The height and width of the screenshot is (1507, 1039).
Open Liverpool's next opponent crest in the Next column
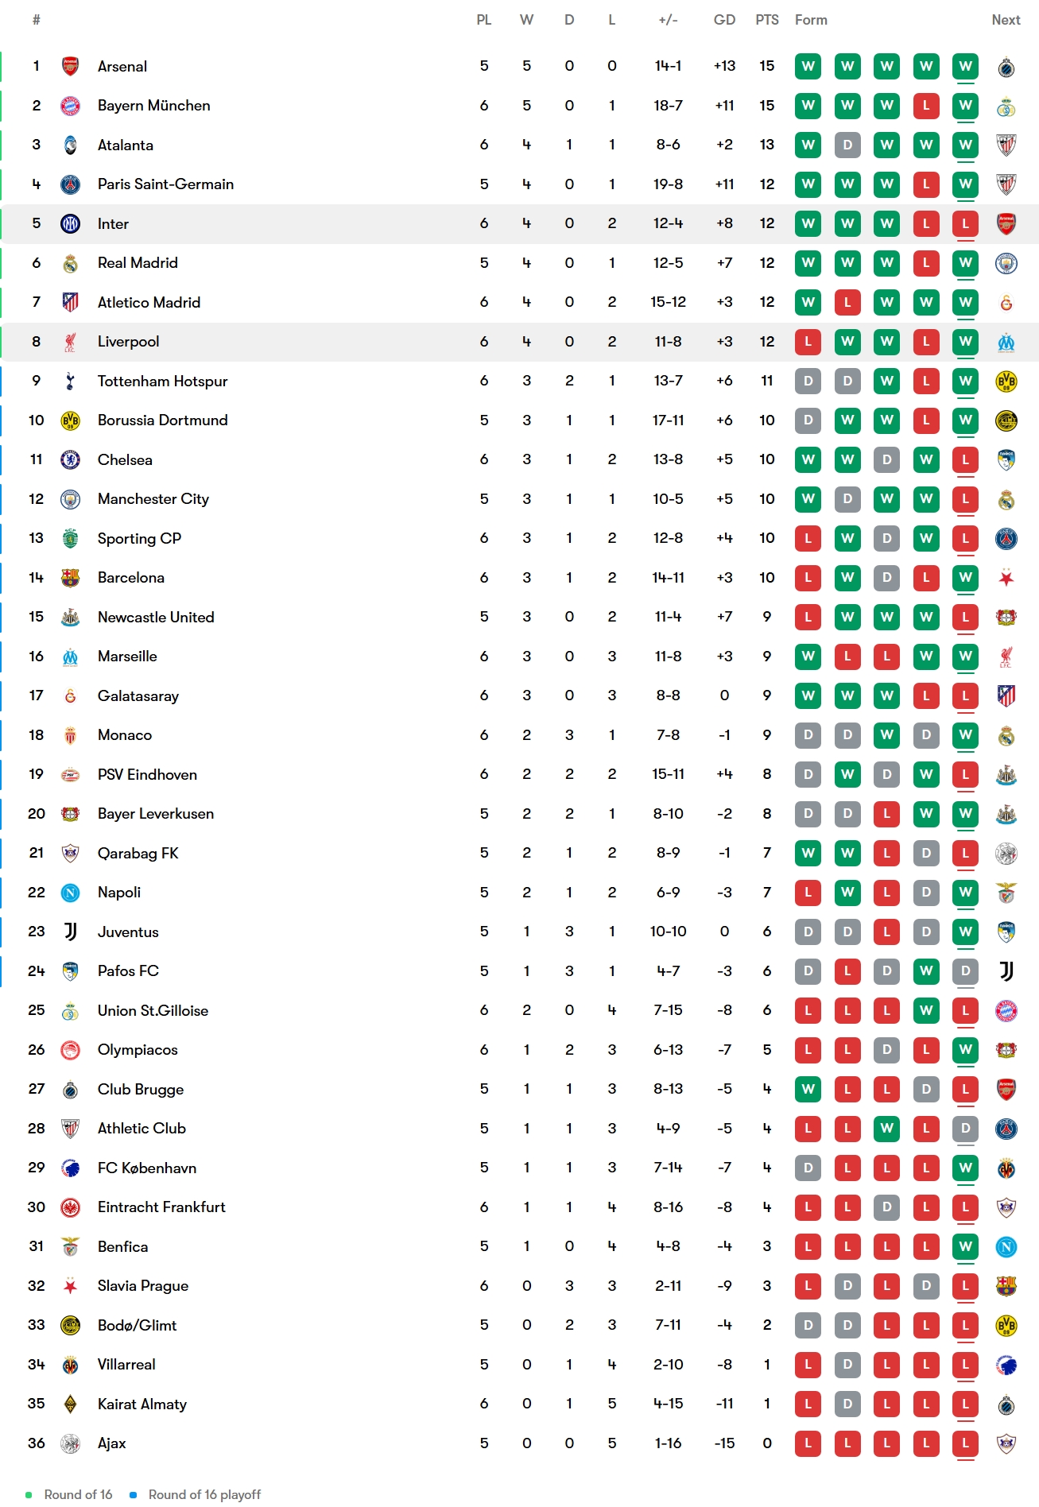click(1006, 342)
